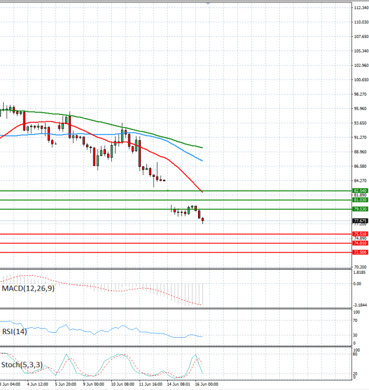Click the 74.010 red price label
Screen dimensions: 369x390
pyautogui.click(x=360, y=243)
